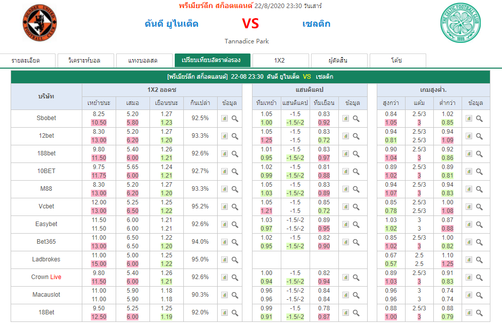Click Crown Live 1X2 magnifier icon

click(x=235, y=278)
